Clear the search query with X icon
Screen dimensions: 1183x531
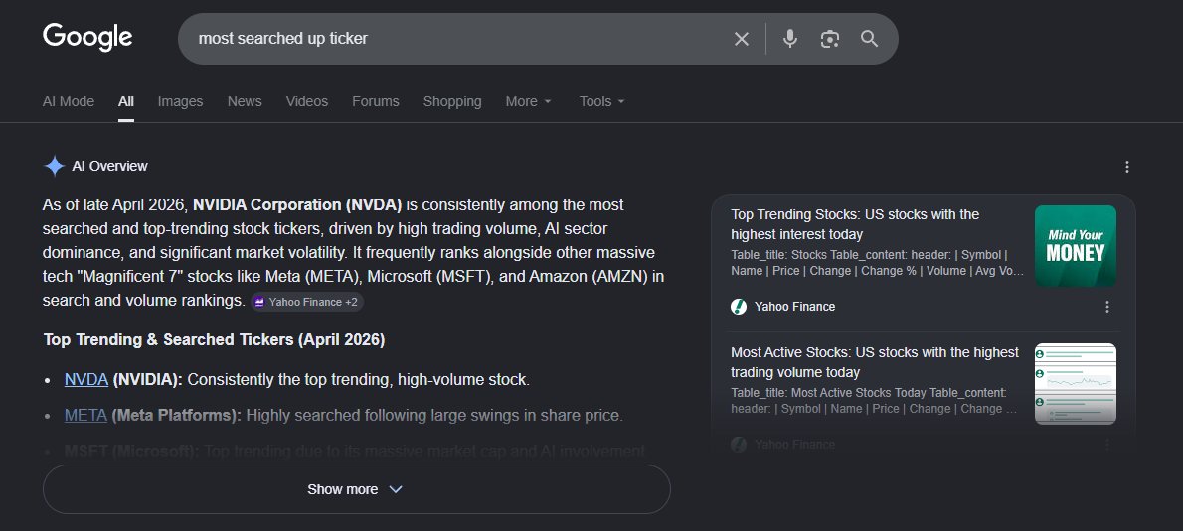[742, 39]
